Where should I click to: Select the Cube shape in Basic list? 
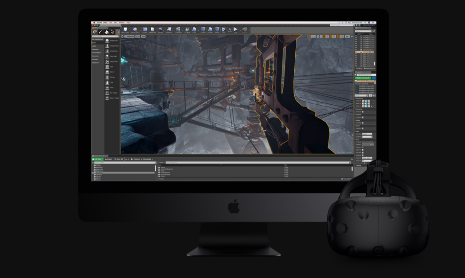tap(107, 67)
